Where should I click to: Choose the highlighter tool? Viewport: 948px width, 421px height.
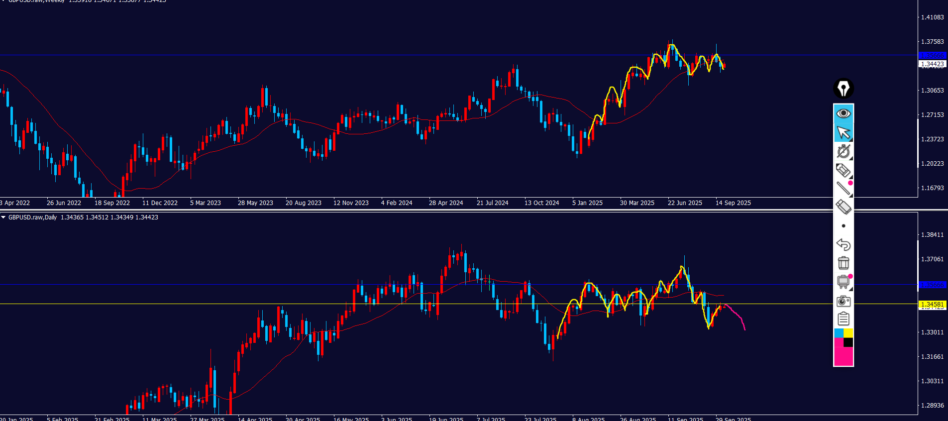click(x=843, y=170)
